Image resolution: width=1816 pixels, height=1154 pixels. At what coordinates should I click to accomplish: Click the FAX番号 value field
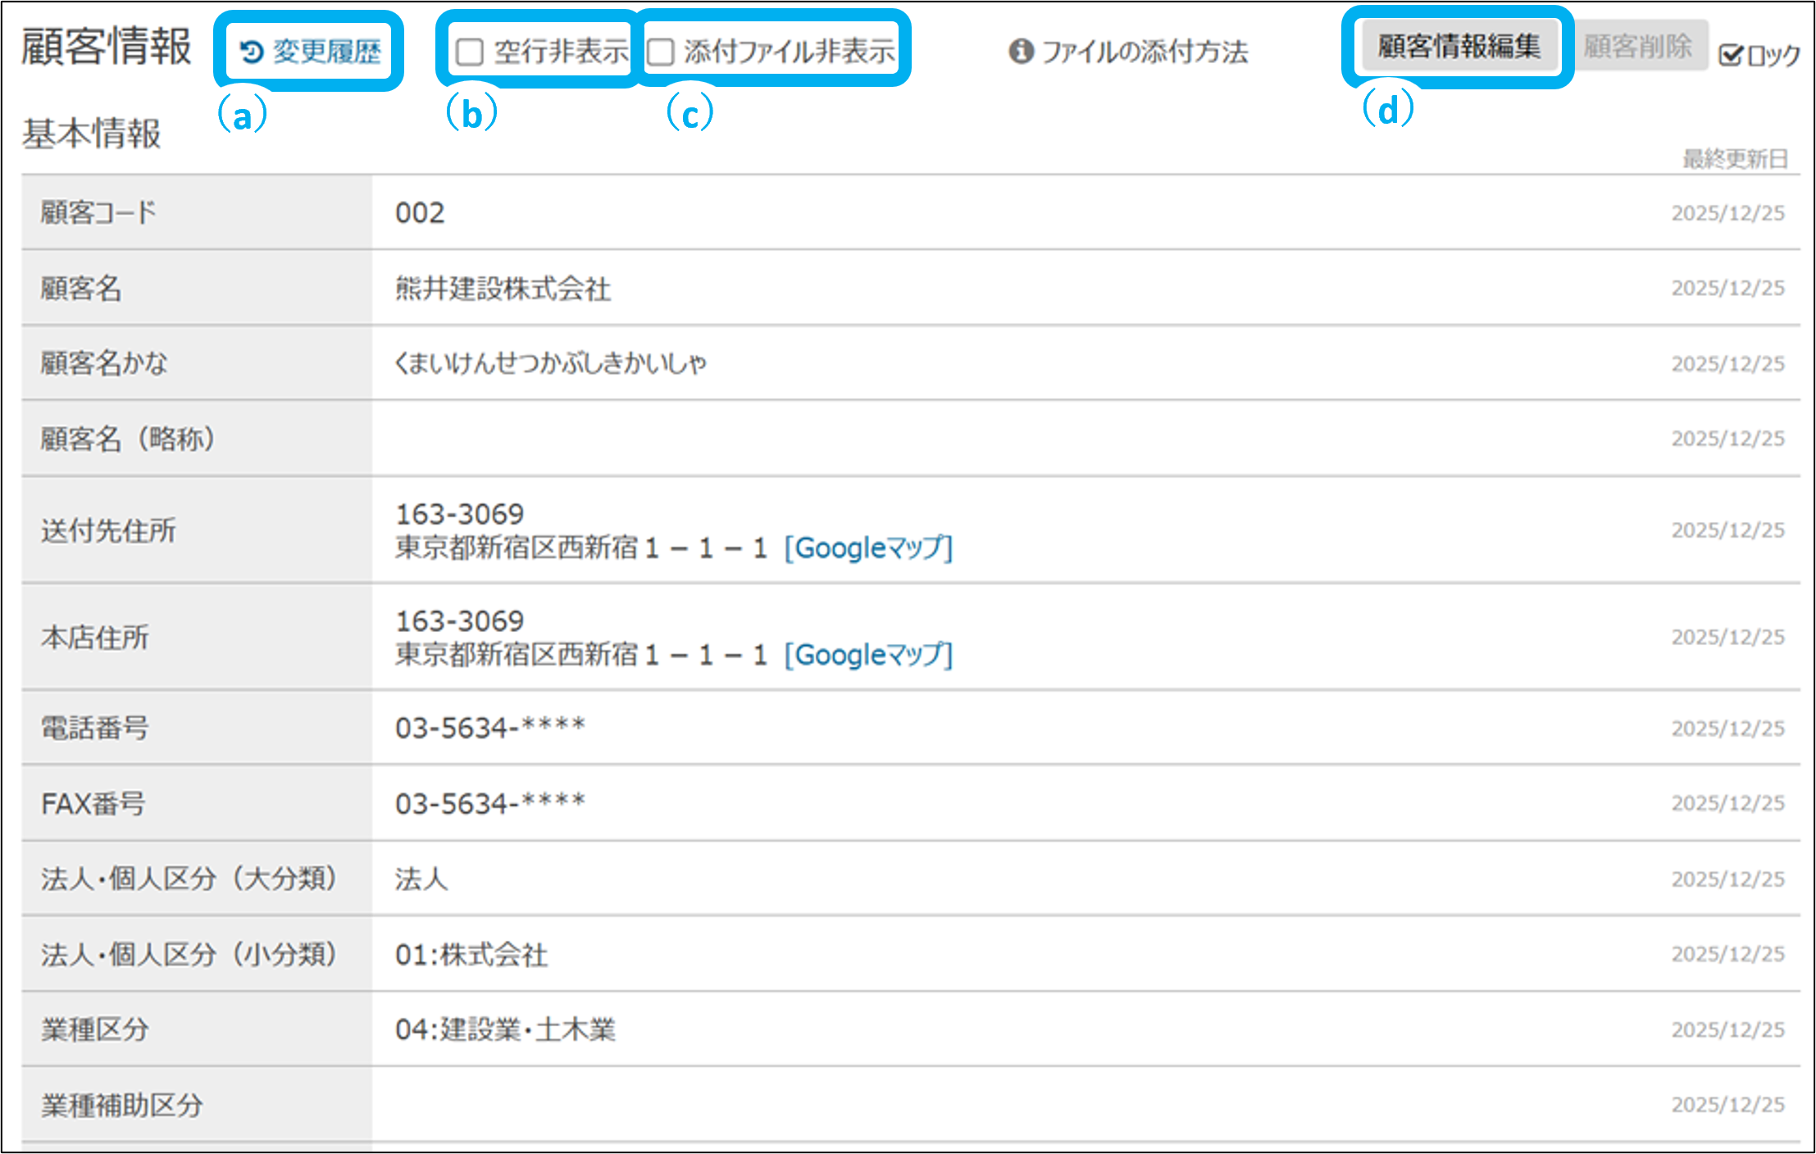[x=489, y=803]
